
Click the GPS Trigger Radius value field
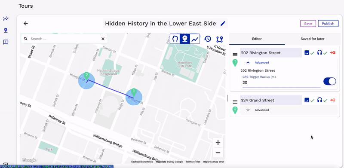282,82
